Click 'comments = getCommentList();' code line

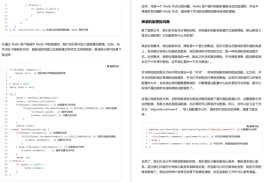[x=196, y=136]
